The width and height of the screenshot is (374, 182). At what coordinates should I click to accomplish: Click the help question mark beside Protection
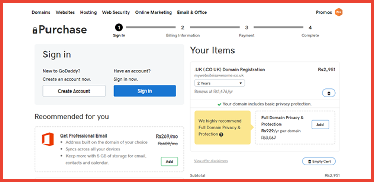[x=221, y=134]
